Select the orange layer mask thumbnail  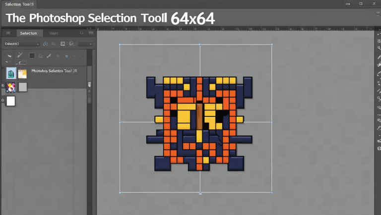pyautogui.click(x=22, y=74)
